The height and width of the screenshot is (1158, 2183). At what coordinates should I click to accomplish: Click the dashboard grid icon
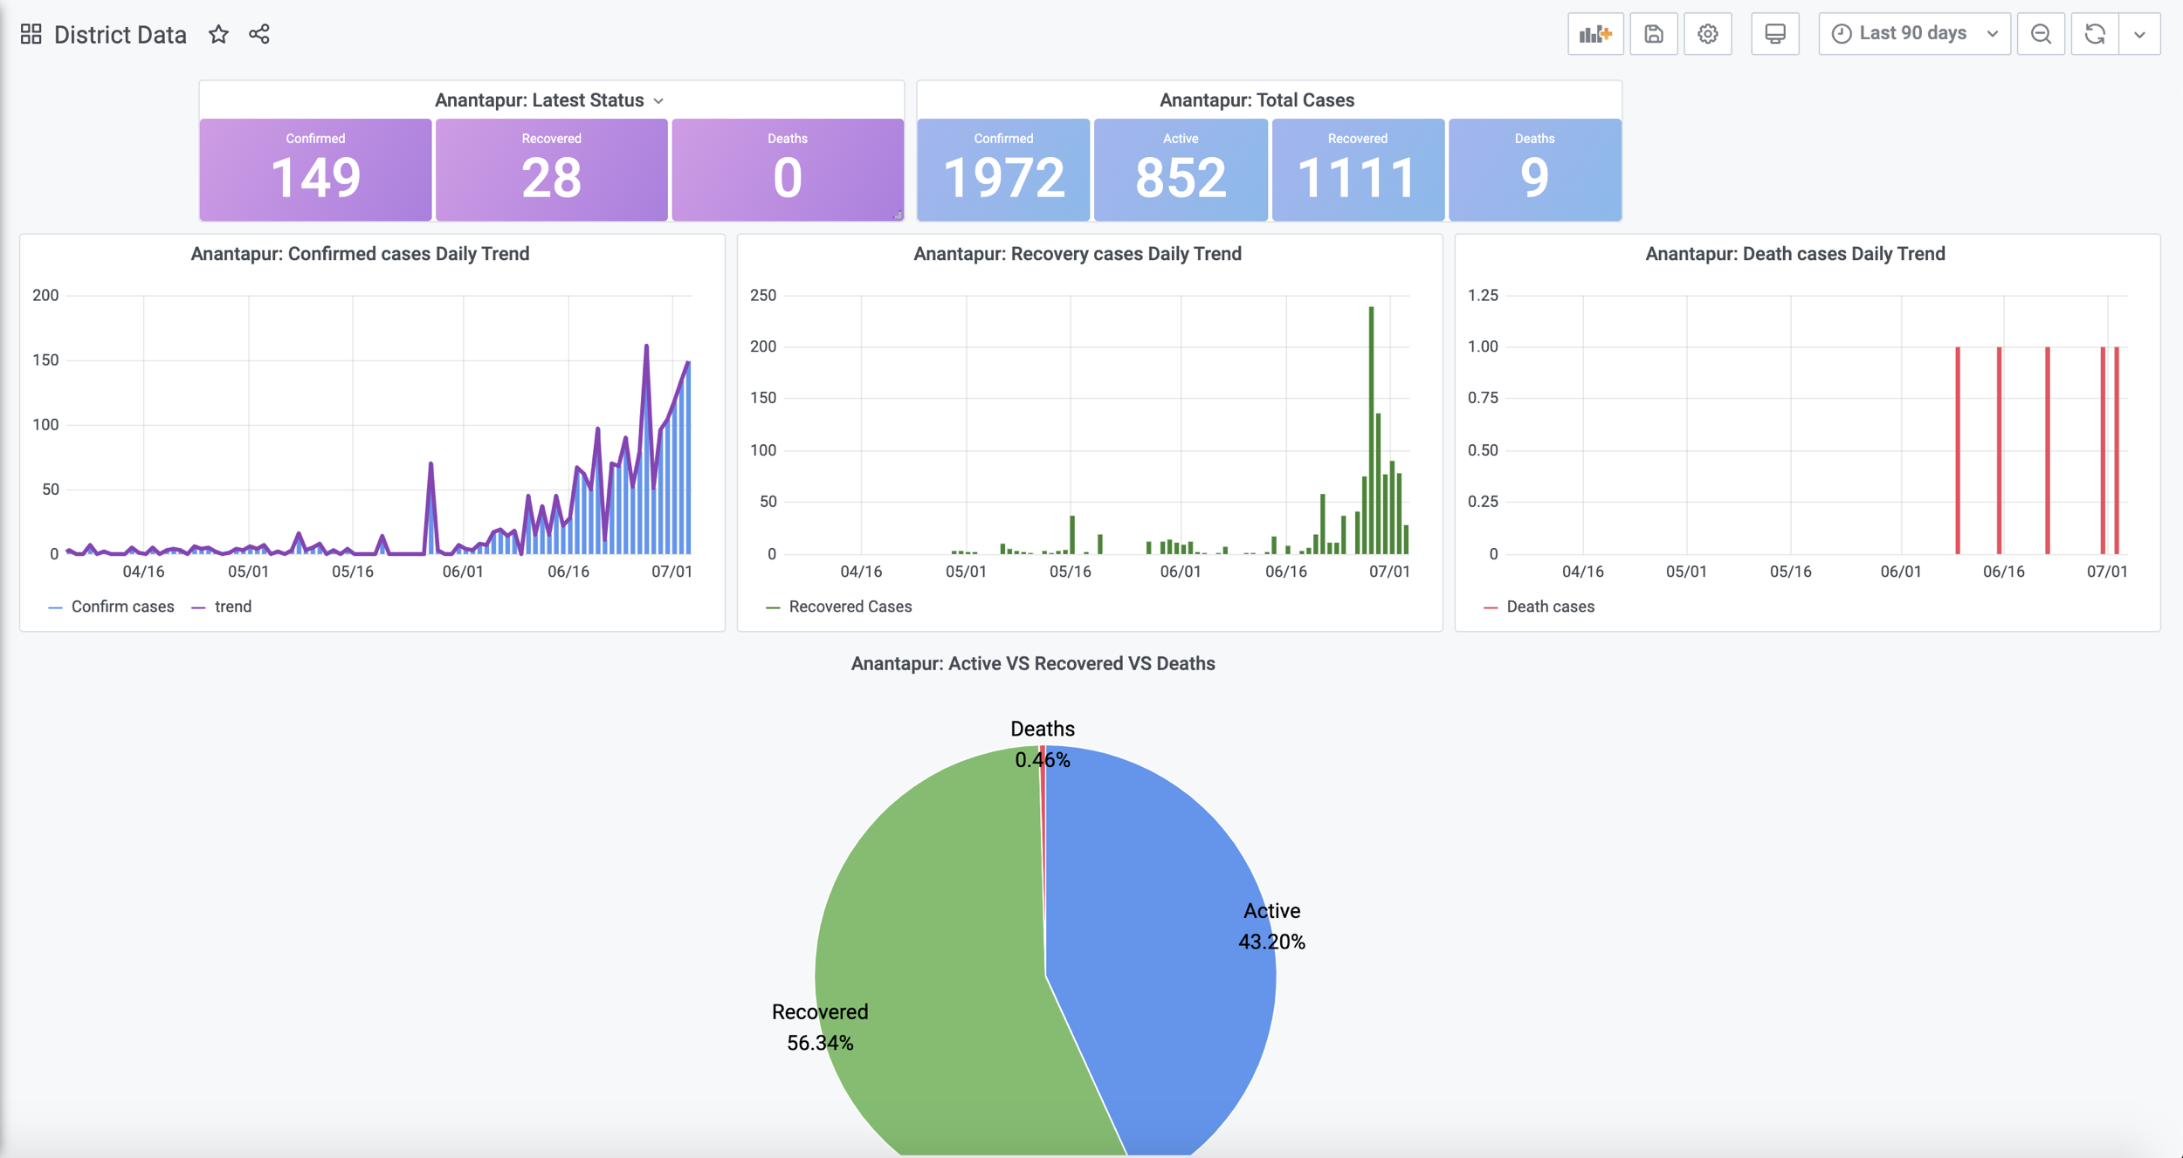31,34
